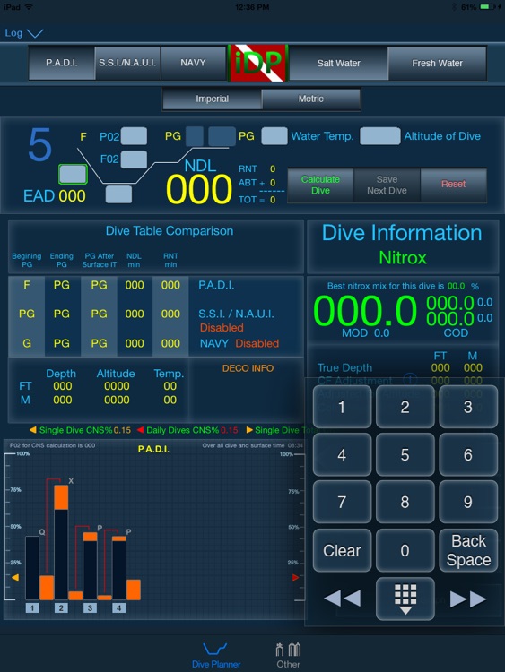Choose Fresh Water setting

437,64
